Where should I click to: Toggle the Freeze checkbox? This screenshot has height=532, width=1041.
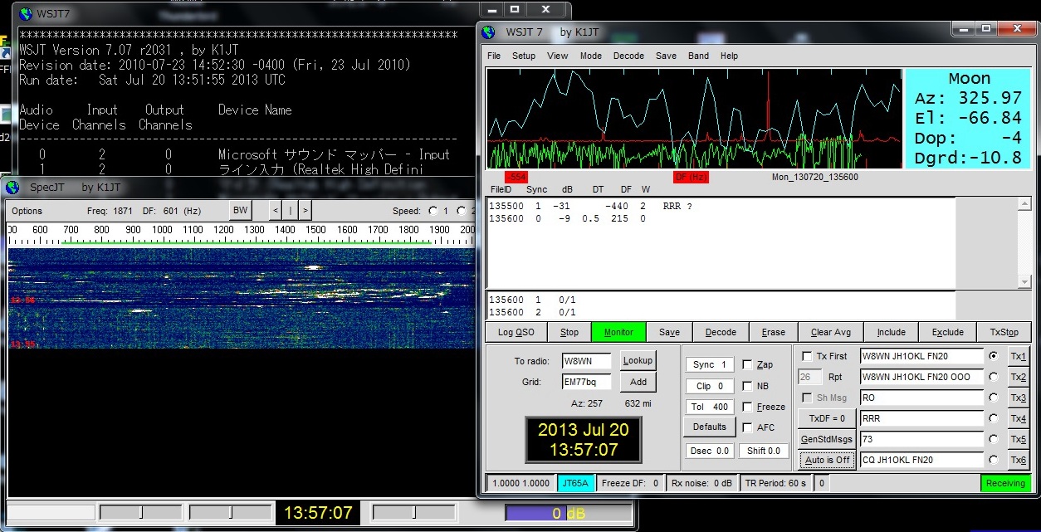pos(748,407)
